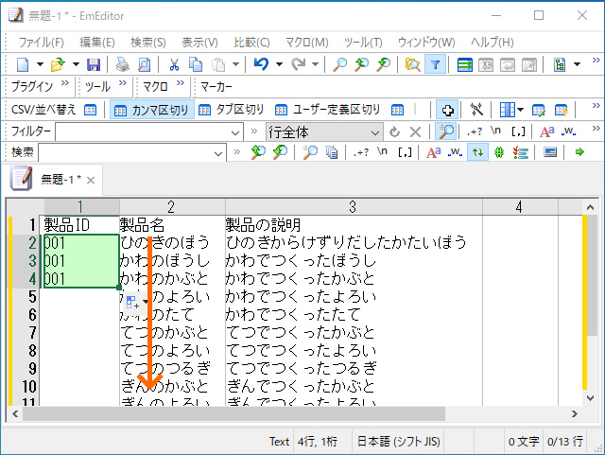Open the 検索 text dropdown arrow
Image resolution: width=605 pixels, height=455 pixels.
[218, 153]
